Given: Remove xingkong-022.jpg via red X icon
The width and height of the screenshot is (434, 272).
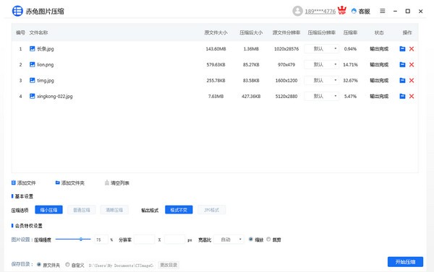Looking at the screenshot, I should 412,96.
